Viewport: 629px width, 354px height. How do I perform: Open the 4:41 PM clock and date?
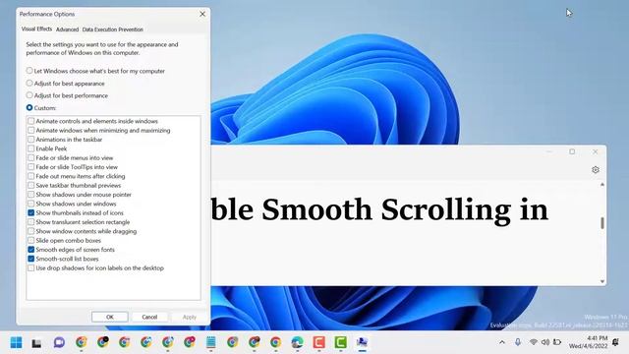(x=588, y=342)
